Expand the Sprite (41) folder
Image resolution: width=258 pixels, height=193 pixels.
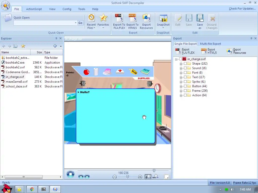tap(181, 82)
